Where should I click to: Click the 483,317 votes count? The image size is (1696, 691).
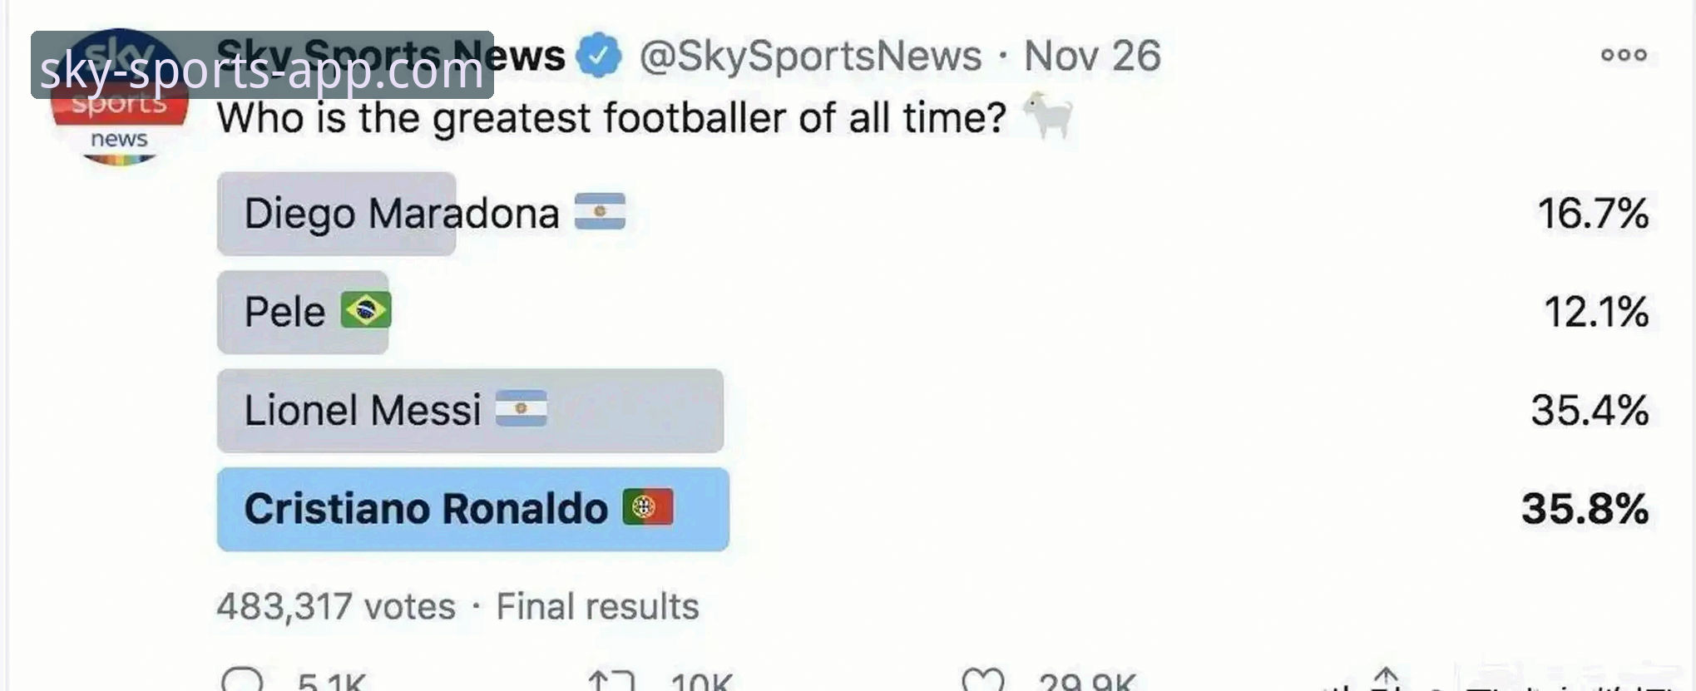click(x=336, y=606)
